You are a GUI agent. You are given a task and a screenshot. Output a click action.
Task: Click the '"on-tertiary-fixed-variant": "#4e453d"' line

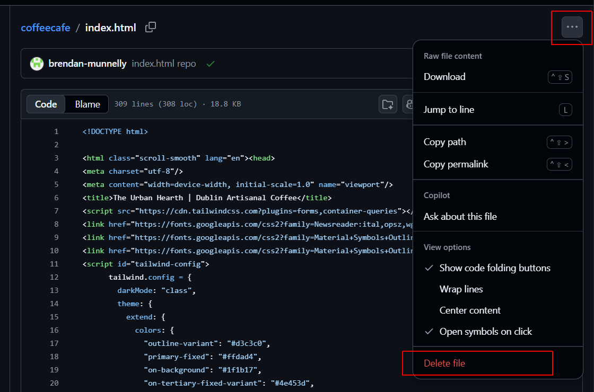[x=229, y=384]
